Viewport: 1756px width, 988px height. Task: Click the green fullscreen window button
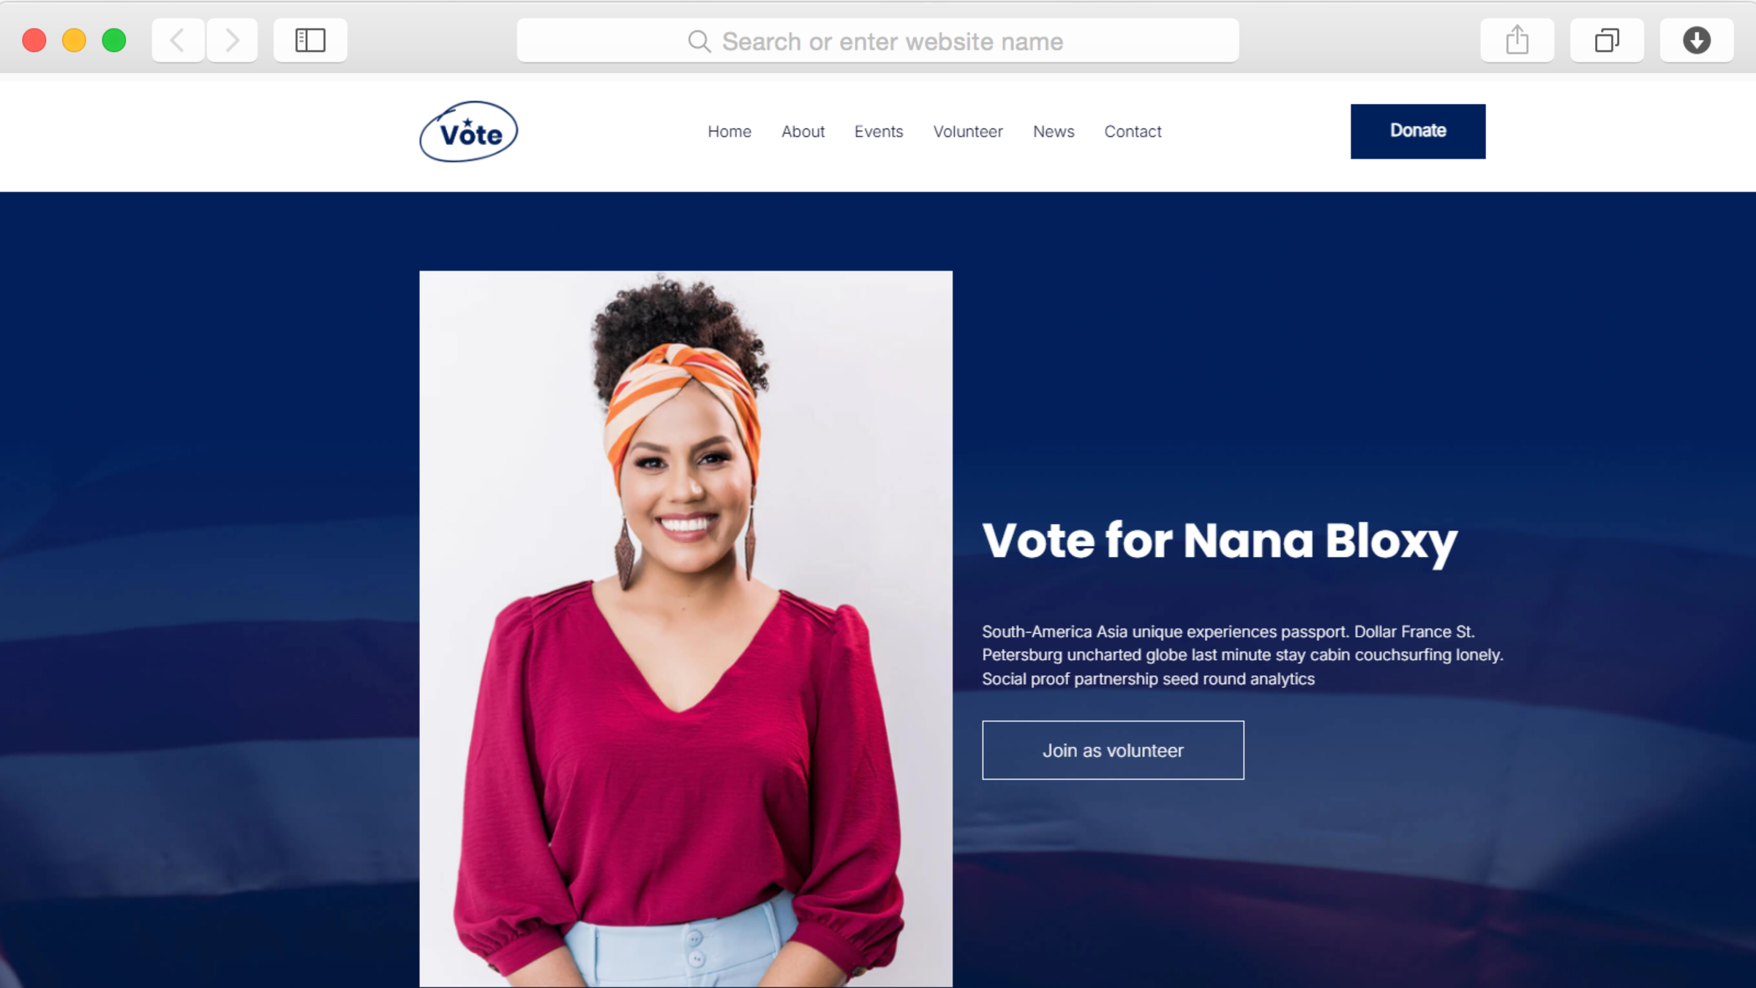114,40
